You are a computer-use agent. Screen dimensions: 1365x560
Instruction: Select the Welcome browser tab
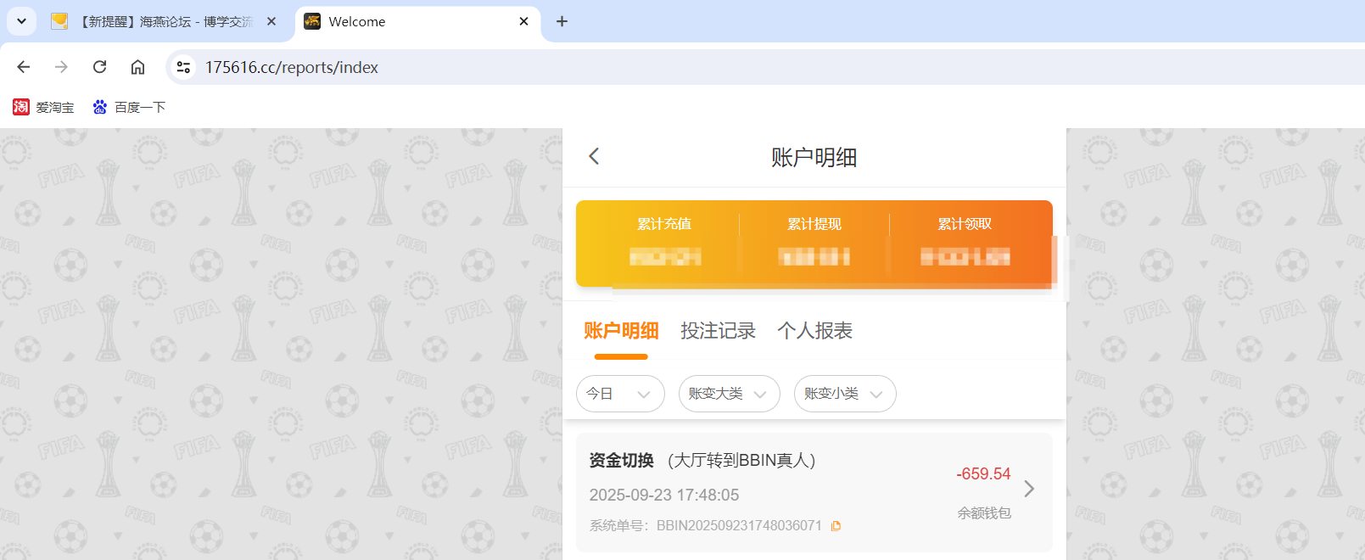(417, 21)
